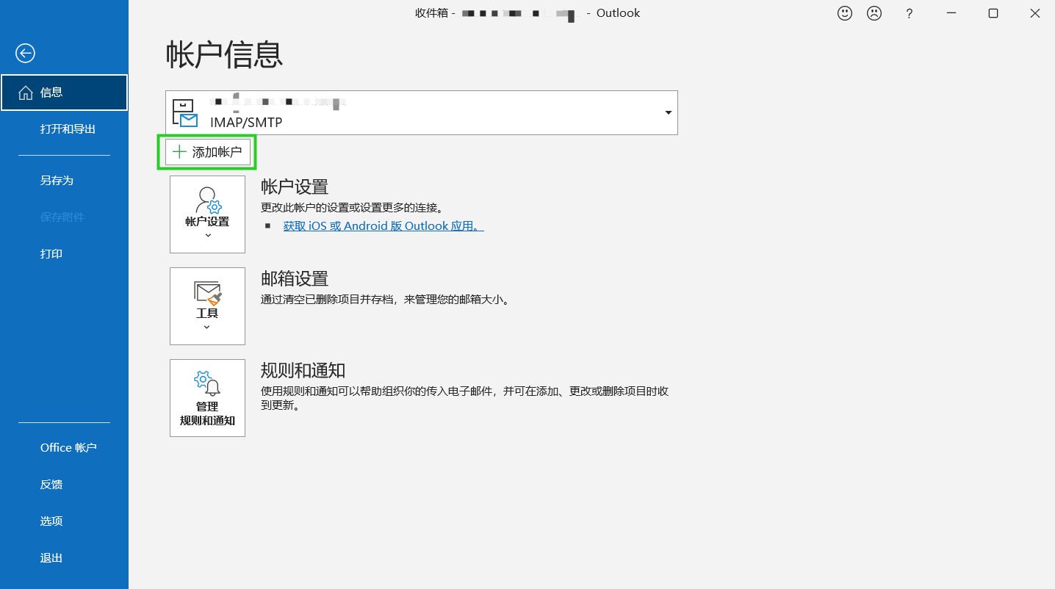Maximize the Outlook window
Image resolution: width=1055 pixels, height=589 pixels.
pos(993,13)
